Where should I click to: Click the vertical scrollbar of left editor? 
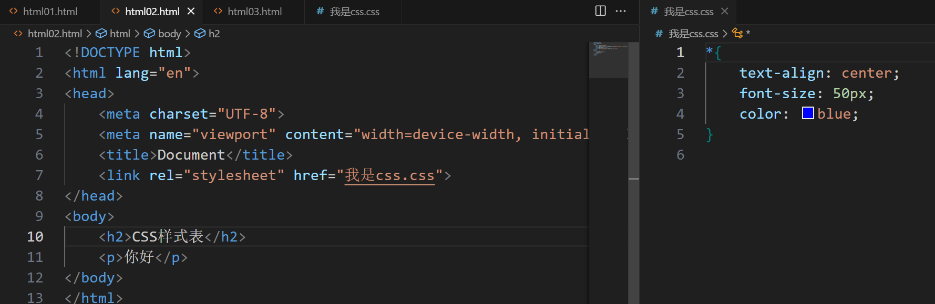coord(633,173)
